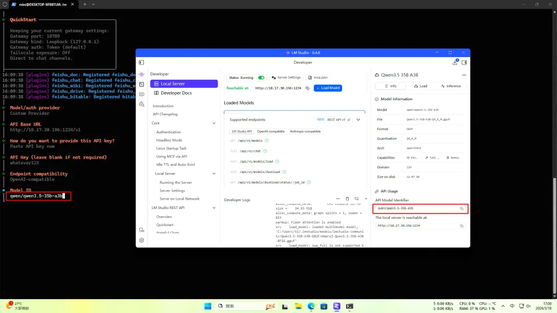The height and width of the screenshot is (313, 557).
Task: Collapse the Core docs section
Action: coord(214,124)
